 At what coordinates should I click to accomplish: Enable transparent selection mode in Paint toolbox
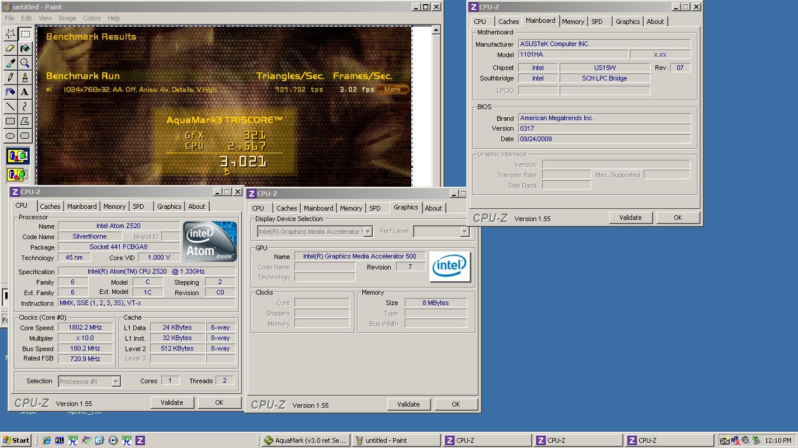pos(18,174)
